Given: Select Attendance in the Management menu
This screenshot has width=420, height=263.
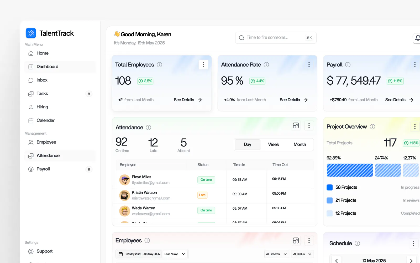Looking at the screenshot, I should pos(60,156).
